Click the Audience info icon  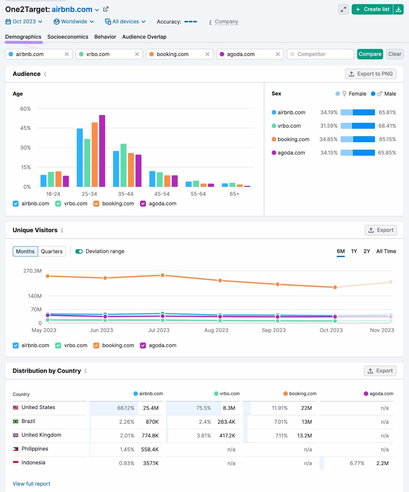pos(45,74)
